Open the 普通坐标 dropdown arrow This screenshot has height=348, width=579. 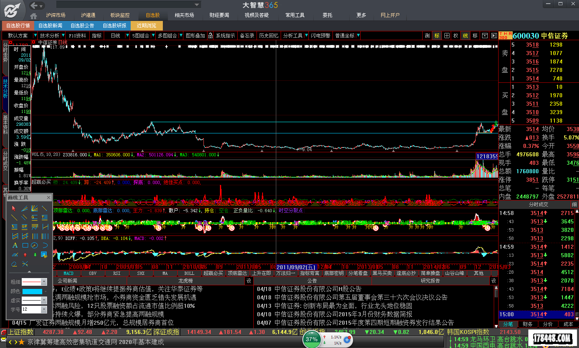tap(358, 36)
